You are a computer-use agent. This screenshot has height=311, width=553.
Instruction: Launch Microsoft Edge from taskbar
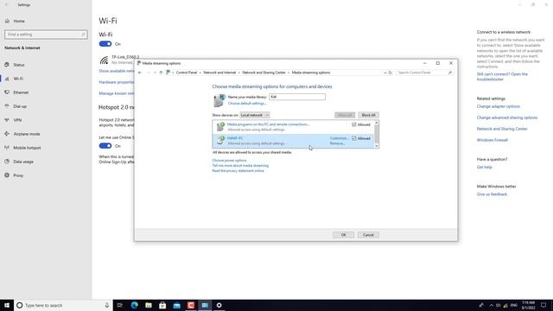[135, 305]
